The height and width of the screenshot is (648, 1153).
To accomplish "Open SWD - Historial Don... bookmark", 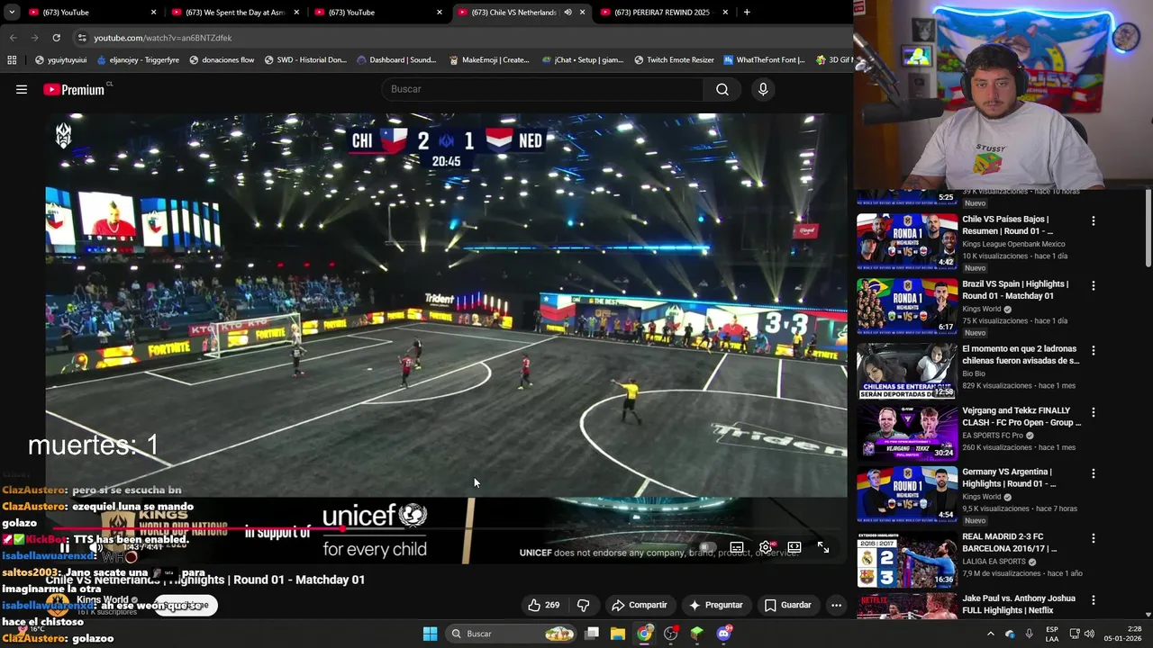I will click(x=304, y=60).
